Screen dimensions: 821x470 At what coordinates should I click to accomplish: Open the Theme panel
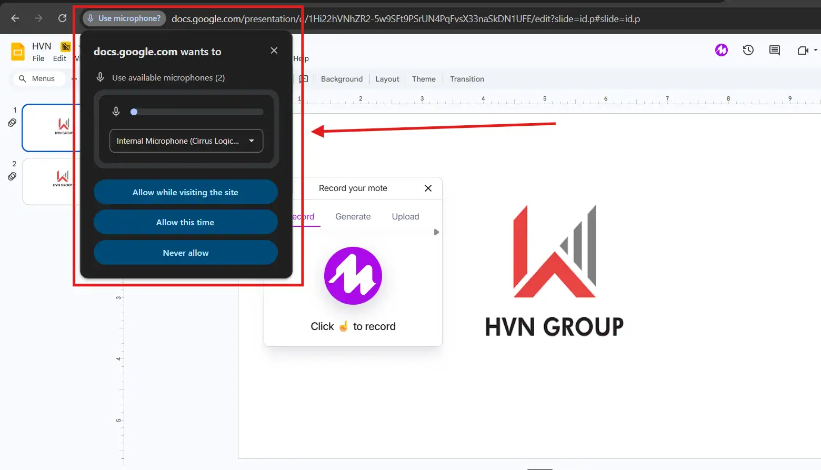click(x=424, y=79)
